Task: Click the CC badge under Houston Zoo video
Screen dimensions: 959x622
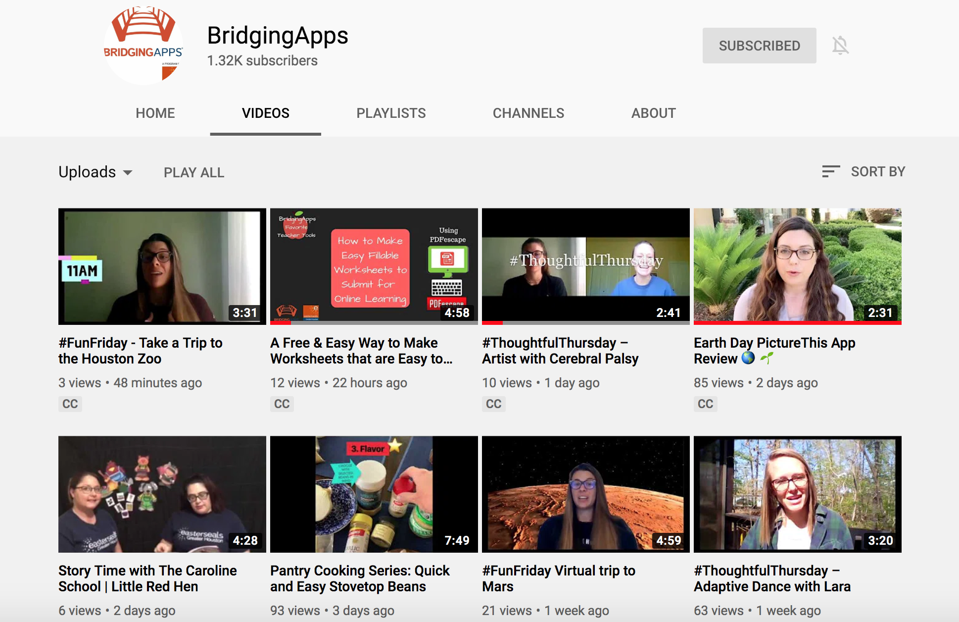Action: (x=70, y=404)
